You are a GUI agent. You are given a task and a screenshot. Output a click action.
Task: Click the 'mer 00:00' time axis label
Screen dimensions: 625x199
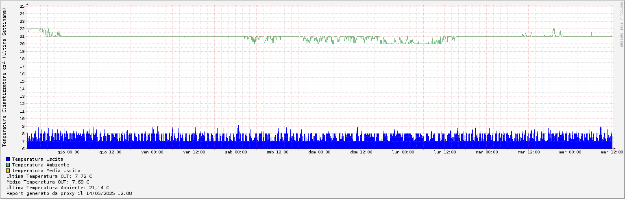(x=570, y=152)
